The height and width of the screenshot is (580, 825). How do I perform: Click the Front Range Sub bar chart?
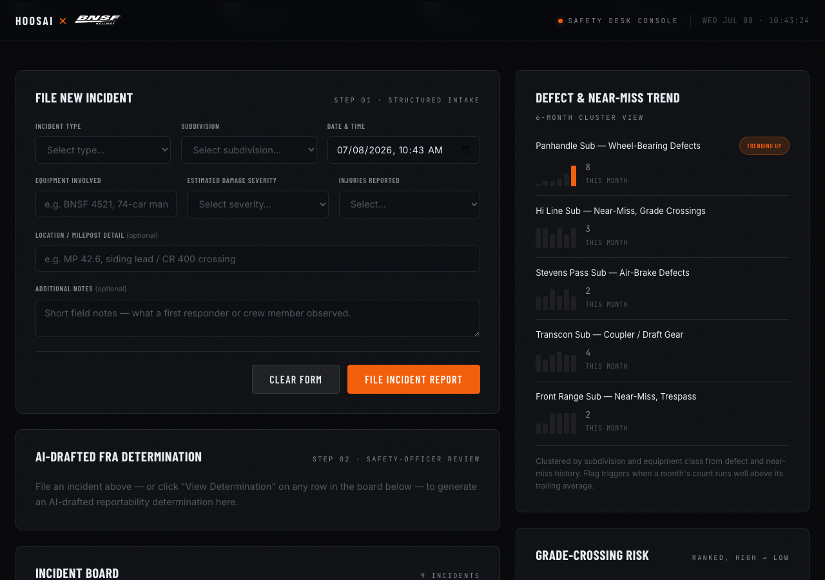click(x=556, y=423)
